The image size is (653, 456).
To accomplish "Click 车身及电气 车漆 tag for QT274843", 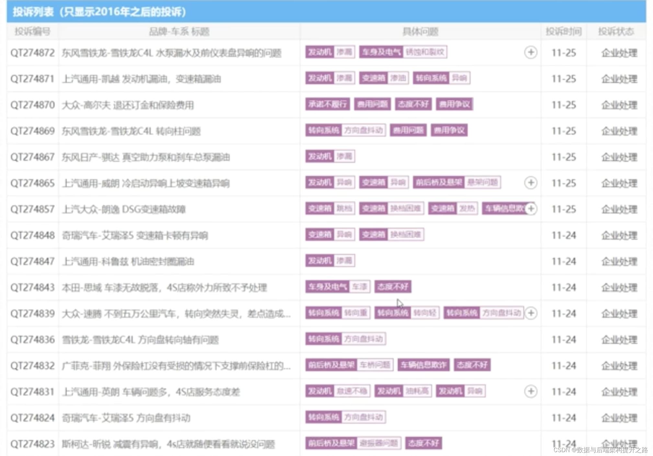I will tap(338, 287).
